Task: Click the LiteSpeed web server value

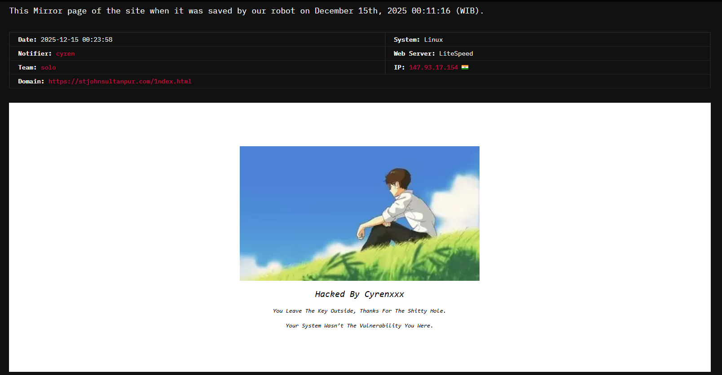Action: click(456, 54)
